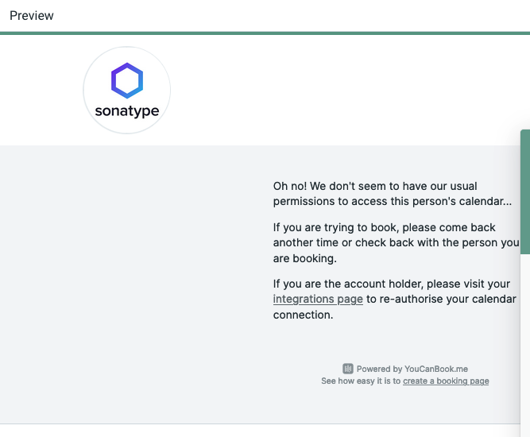
Task: Select the circular Sonatype logo badge
Action: click(x=127, y=91)
